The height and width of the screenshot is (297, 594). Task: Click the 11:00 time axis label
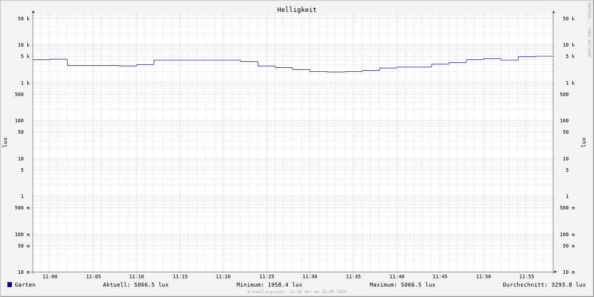(50, 277)
